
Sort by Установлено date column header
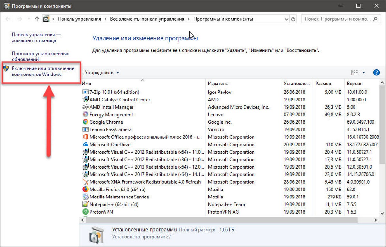297,84
